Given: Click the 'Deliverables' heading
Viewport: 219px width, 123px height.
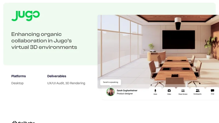Looking at the screenshot, I should click(x=57, y=76).
